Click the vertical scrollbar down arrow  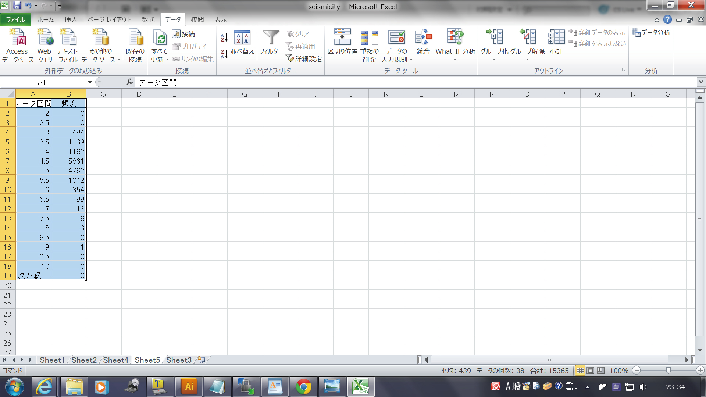[700, 350]
